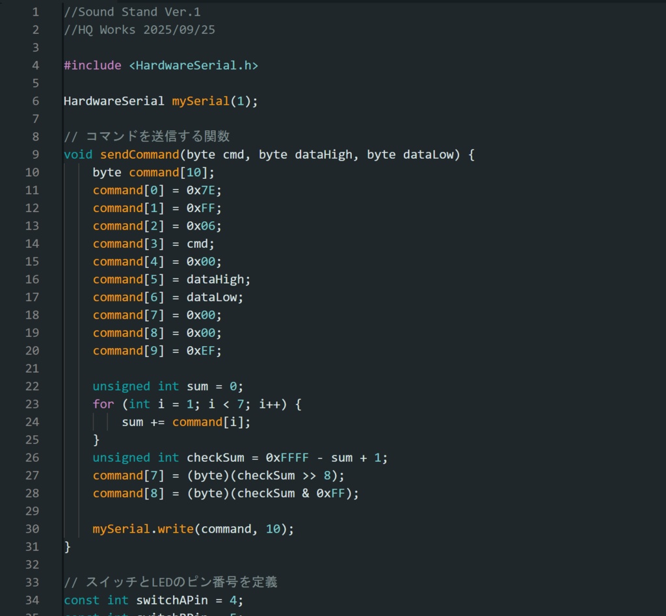Click the "HQ Works 2025/09/25" comment
666x616 pixels.
tap(139, 29)
